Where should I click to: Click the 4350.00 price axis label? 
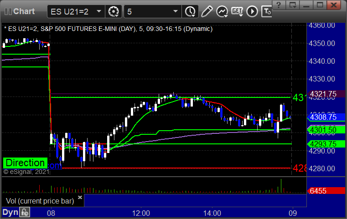[x=322, y=43]
